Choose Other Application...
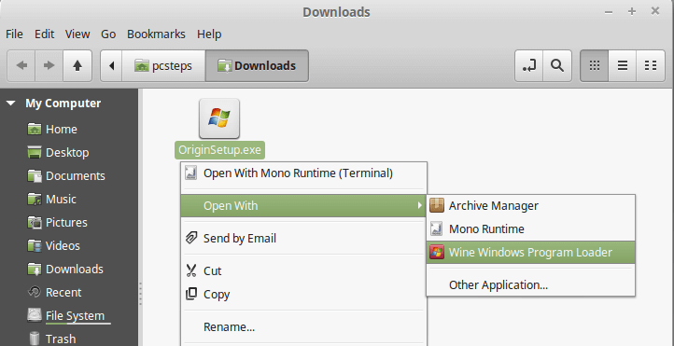 point(531,284)
